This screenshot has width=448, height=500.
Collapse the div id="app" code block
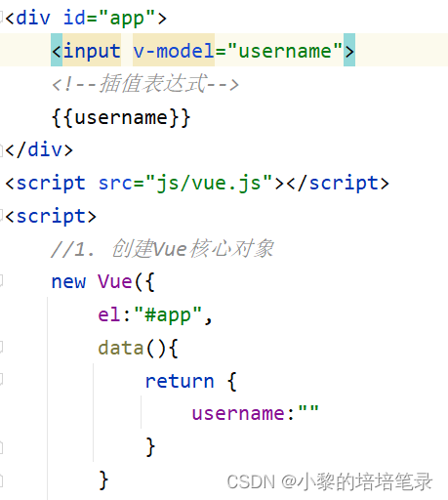[1, 18]
